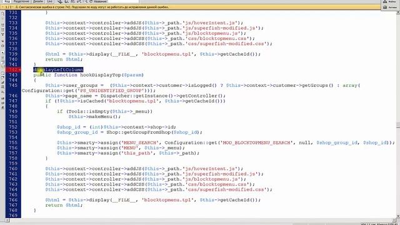Toggle syntax error alerts in info bar
This screenshot has width=400, height=225.
tap(2, 67)
